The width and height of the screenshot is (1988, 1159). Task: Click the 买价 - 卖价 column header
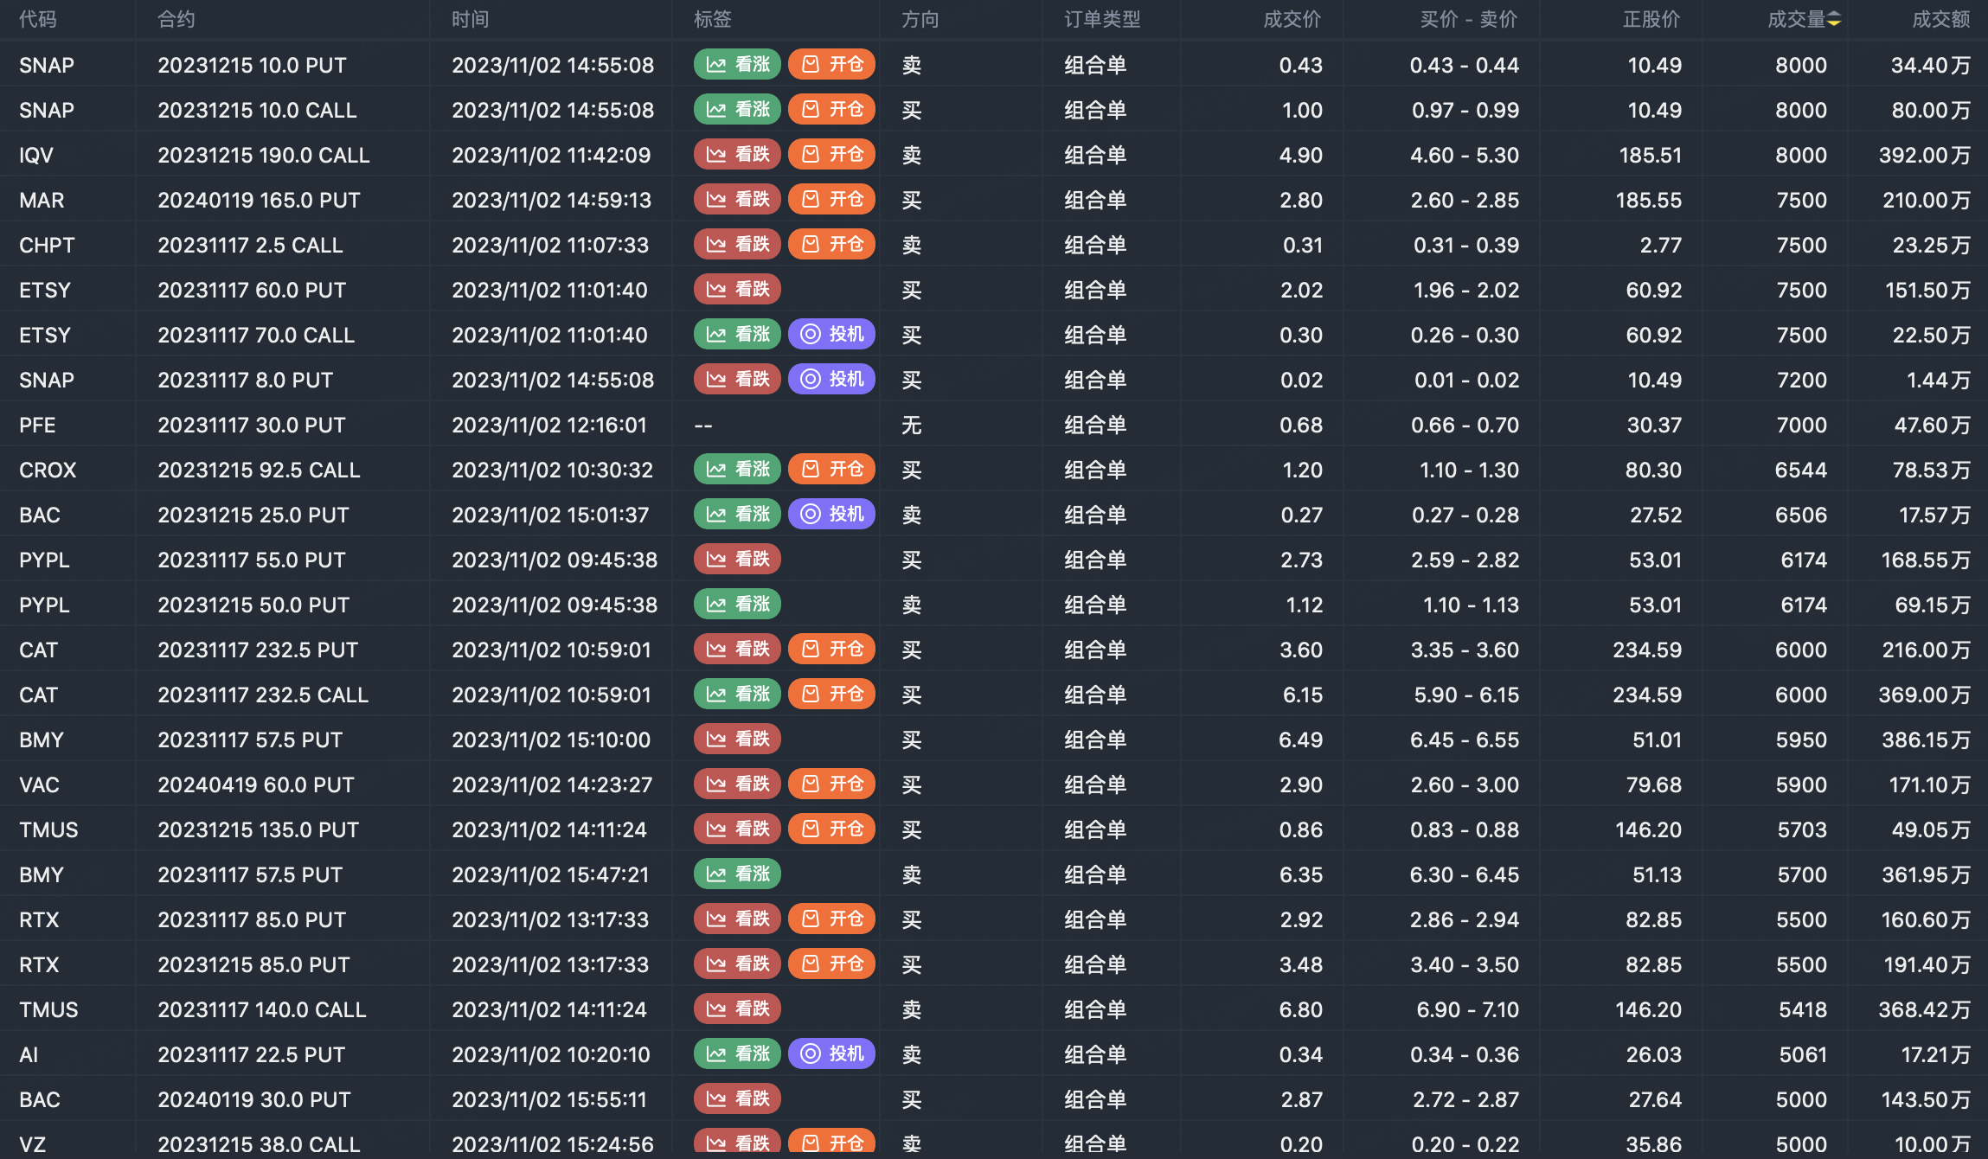point(1469,20)
